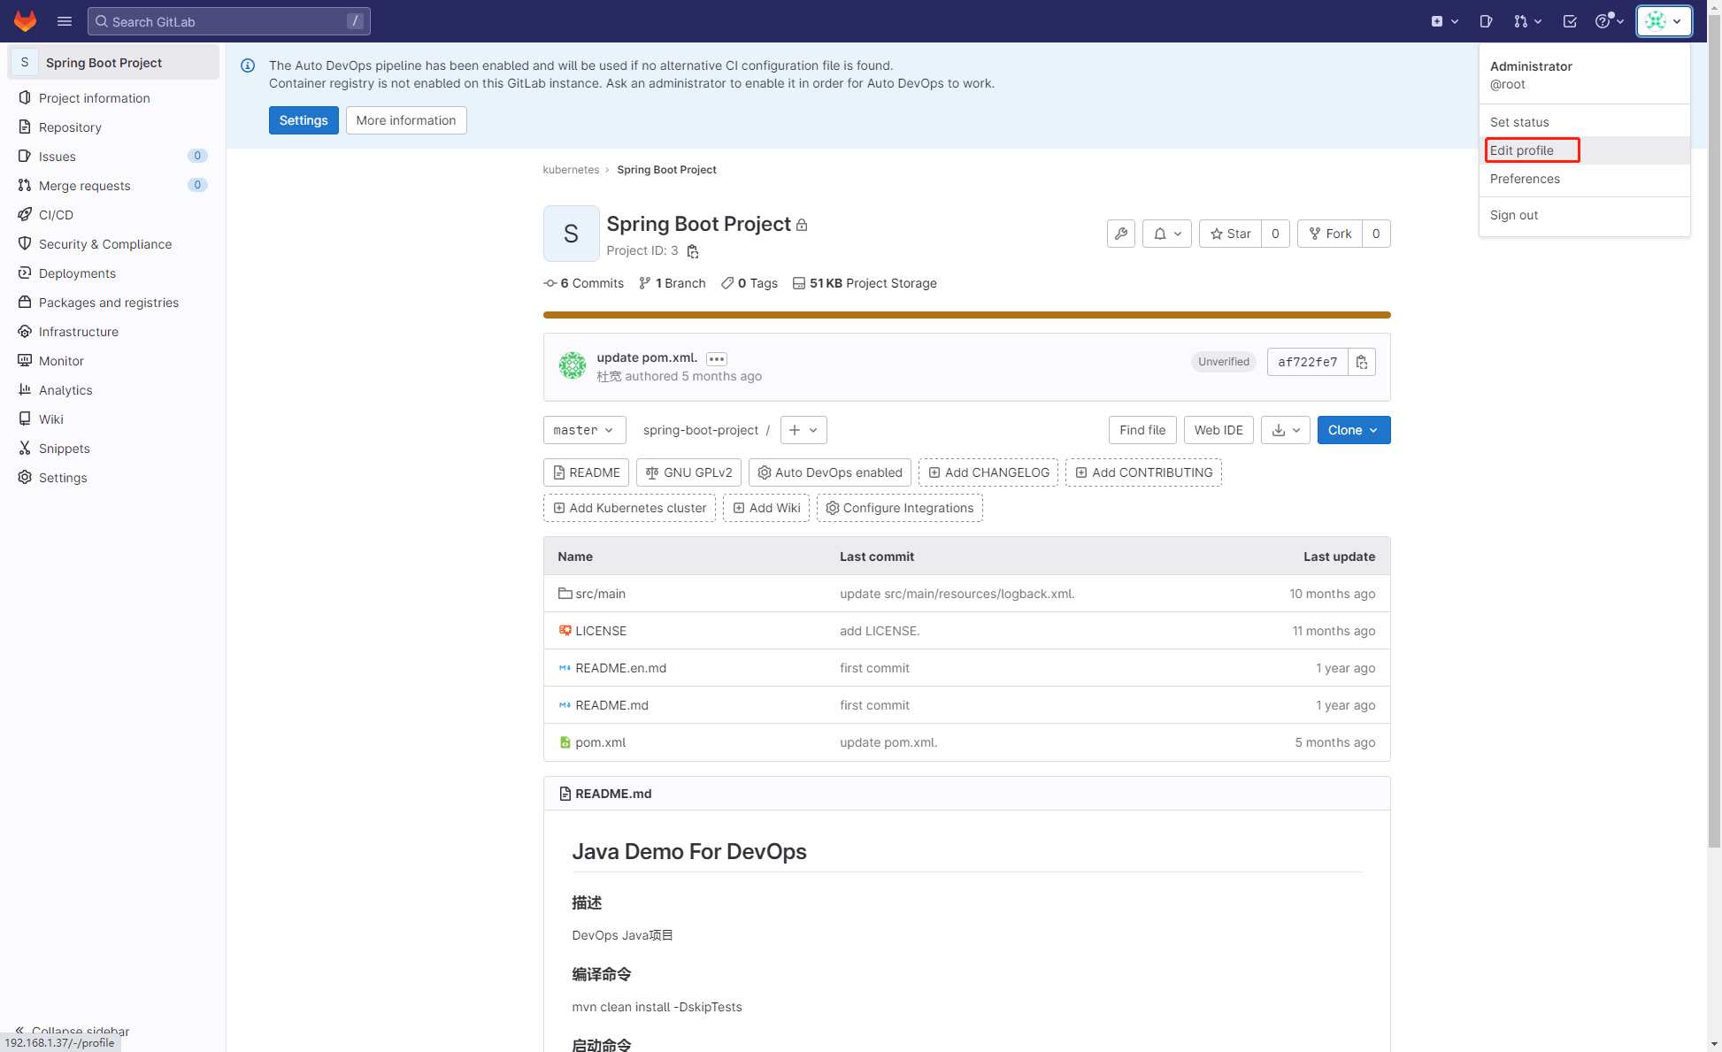Open the add file plus dropdown

pos(803,430)
